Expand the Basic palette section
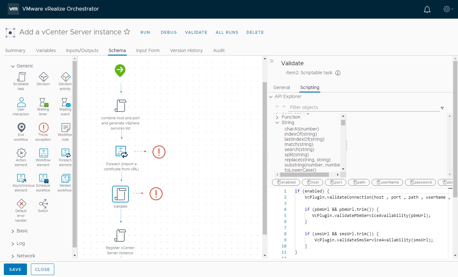The height and width of the screenshot is (277, 458). (13, 231)
